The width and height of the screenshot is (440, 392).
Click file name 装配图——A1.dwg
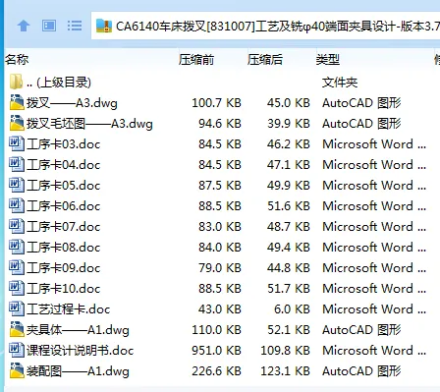tap(78, 371)
